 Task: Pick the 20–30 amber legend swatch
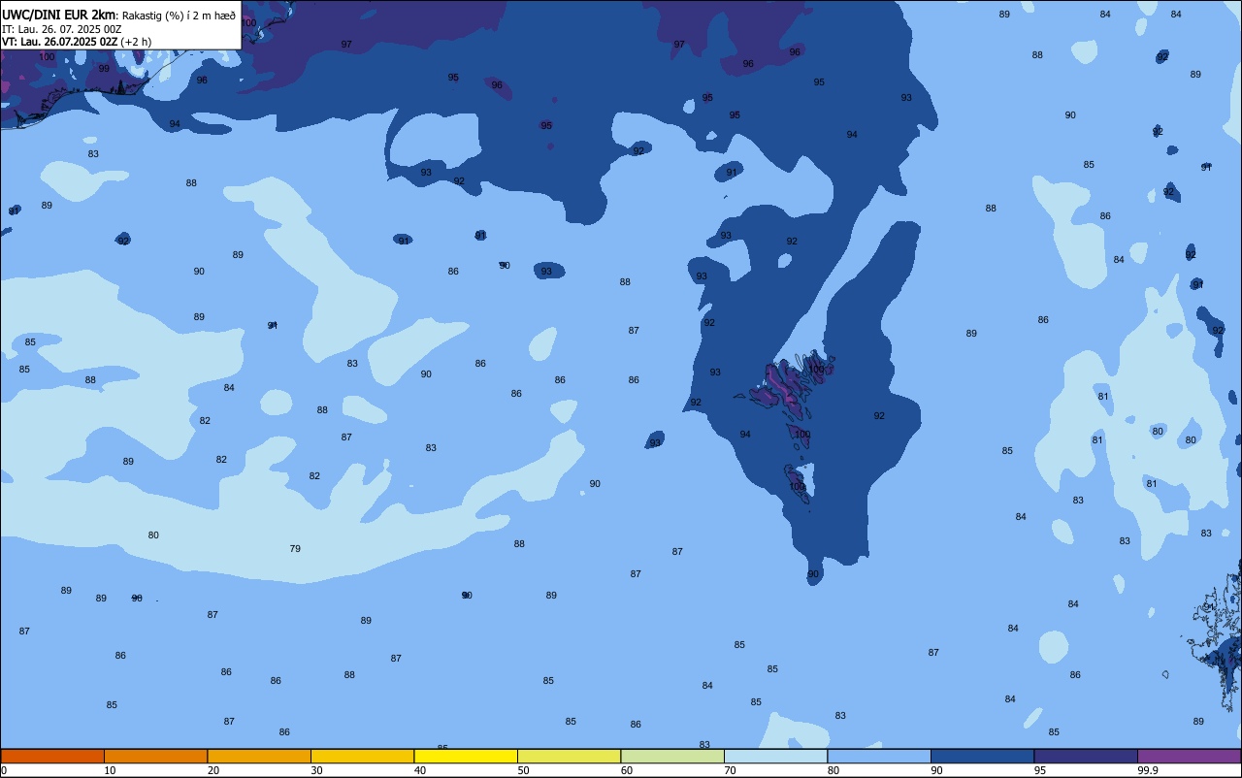pyautogui.click(x=259, y=756)
